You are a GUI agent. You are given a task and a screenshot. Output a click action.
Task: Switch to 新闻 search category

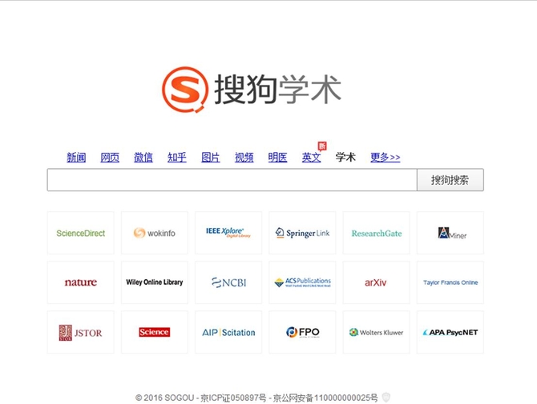[x=76, y=158]
